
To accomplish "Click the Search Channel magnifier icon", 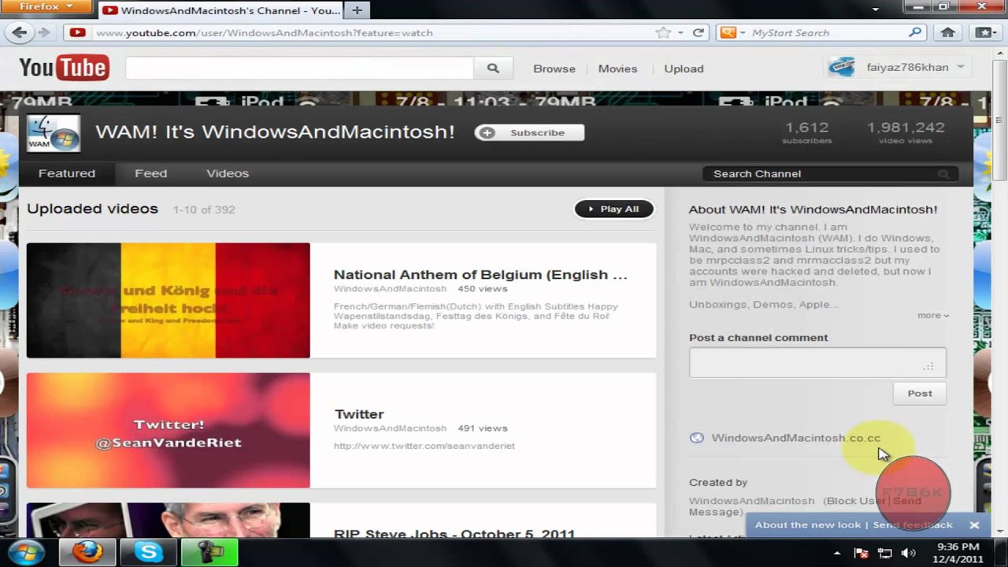I will coord(943,174).
